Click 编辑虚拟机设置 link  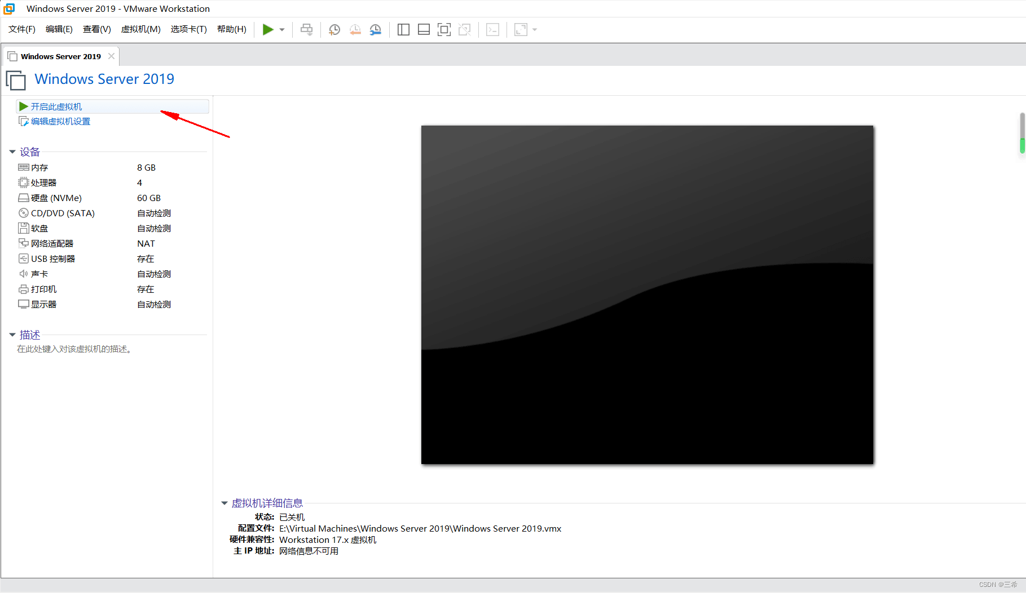60,122
